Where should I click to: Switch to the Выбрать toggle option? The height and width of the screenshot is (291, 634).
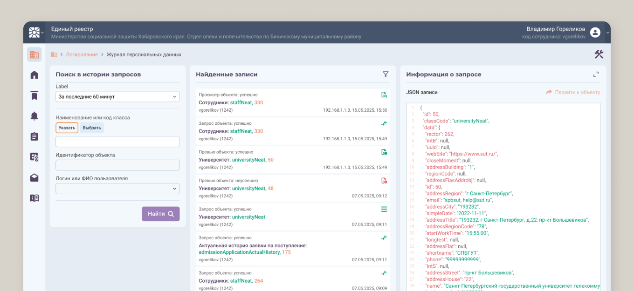[x=92, y=128]
